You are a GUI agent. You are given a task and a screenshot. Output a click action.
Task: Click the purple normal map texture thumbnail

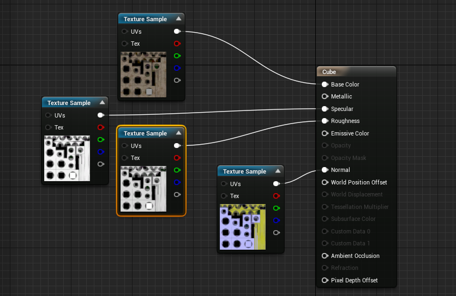tap(242, 227)
